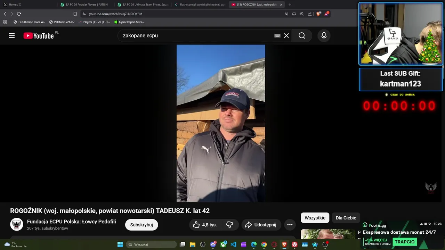Switch to EA FC 26 Ultimate Team Prices tab

143,5
